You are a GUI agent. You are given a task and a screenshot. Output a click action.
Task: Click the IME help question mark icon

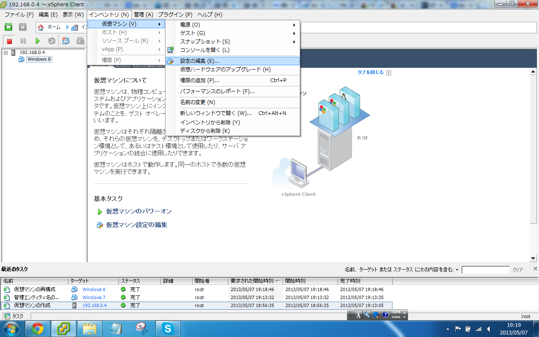[385, 315]
